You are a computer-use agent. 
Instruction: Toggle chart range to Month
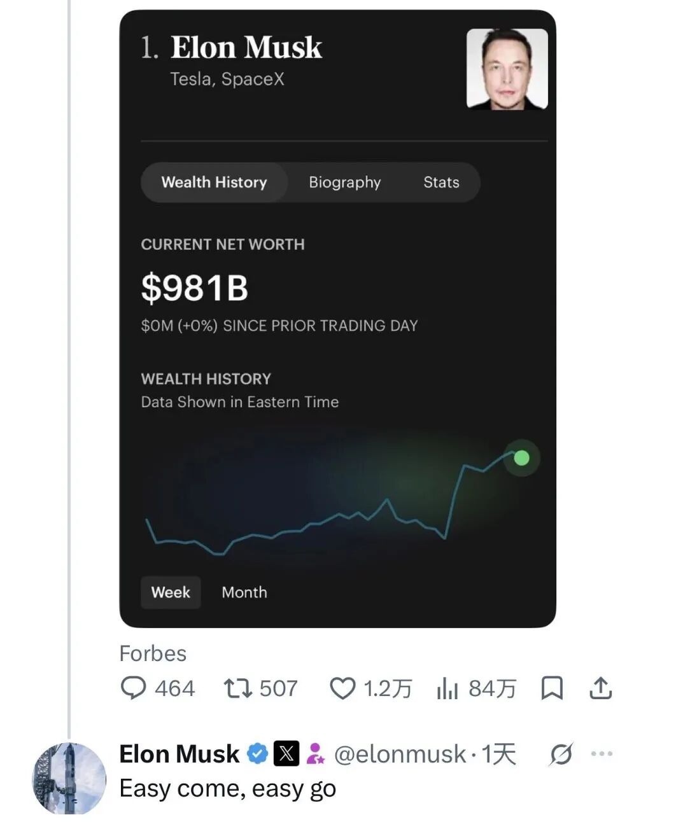244,592
